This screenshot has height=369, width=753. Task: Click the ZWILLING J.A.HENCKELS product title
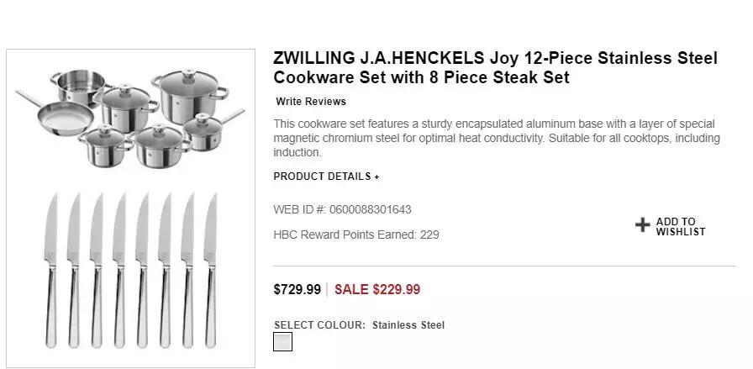point(495,68)
